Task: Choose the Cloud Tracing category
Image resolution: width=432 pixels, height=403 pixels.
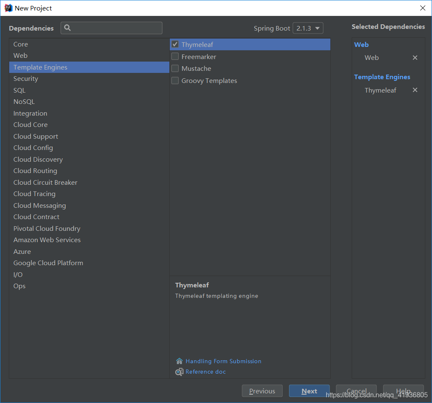Action: tap(89, 194)
